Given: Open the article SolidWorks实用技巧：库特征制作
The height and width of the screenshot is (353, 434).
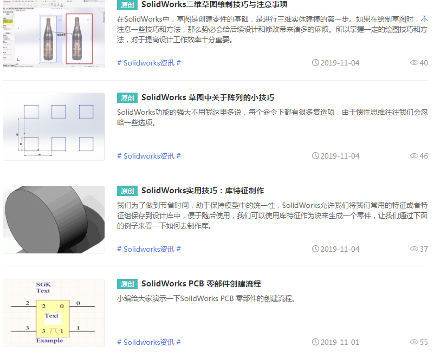Looking at the screenshot, I should pyautogui.click(x=203, y=191).
